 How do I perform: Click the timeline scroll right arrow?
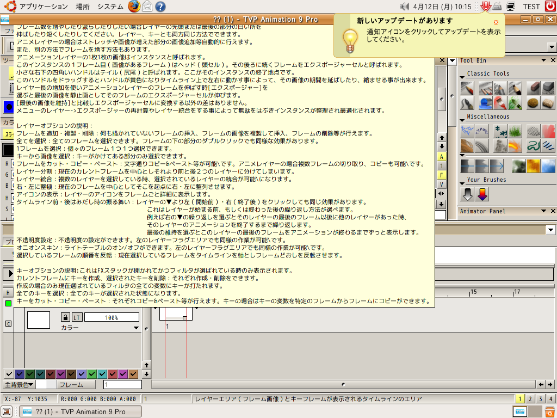550,384
